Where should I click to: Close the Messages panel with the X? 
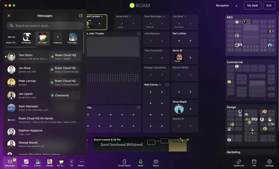point(9,15)
